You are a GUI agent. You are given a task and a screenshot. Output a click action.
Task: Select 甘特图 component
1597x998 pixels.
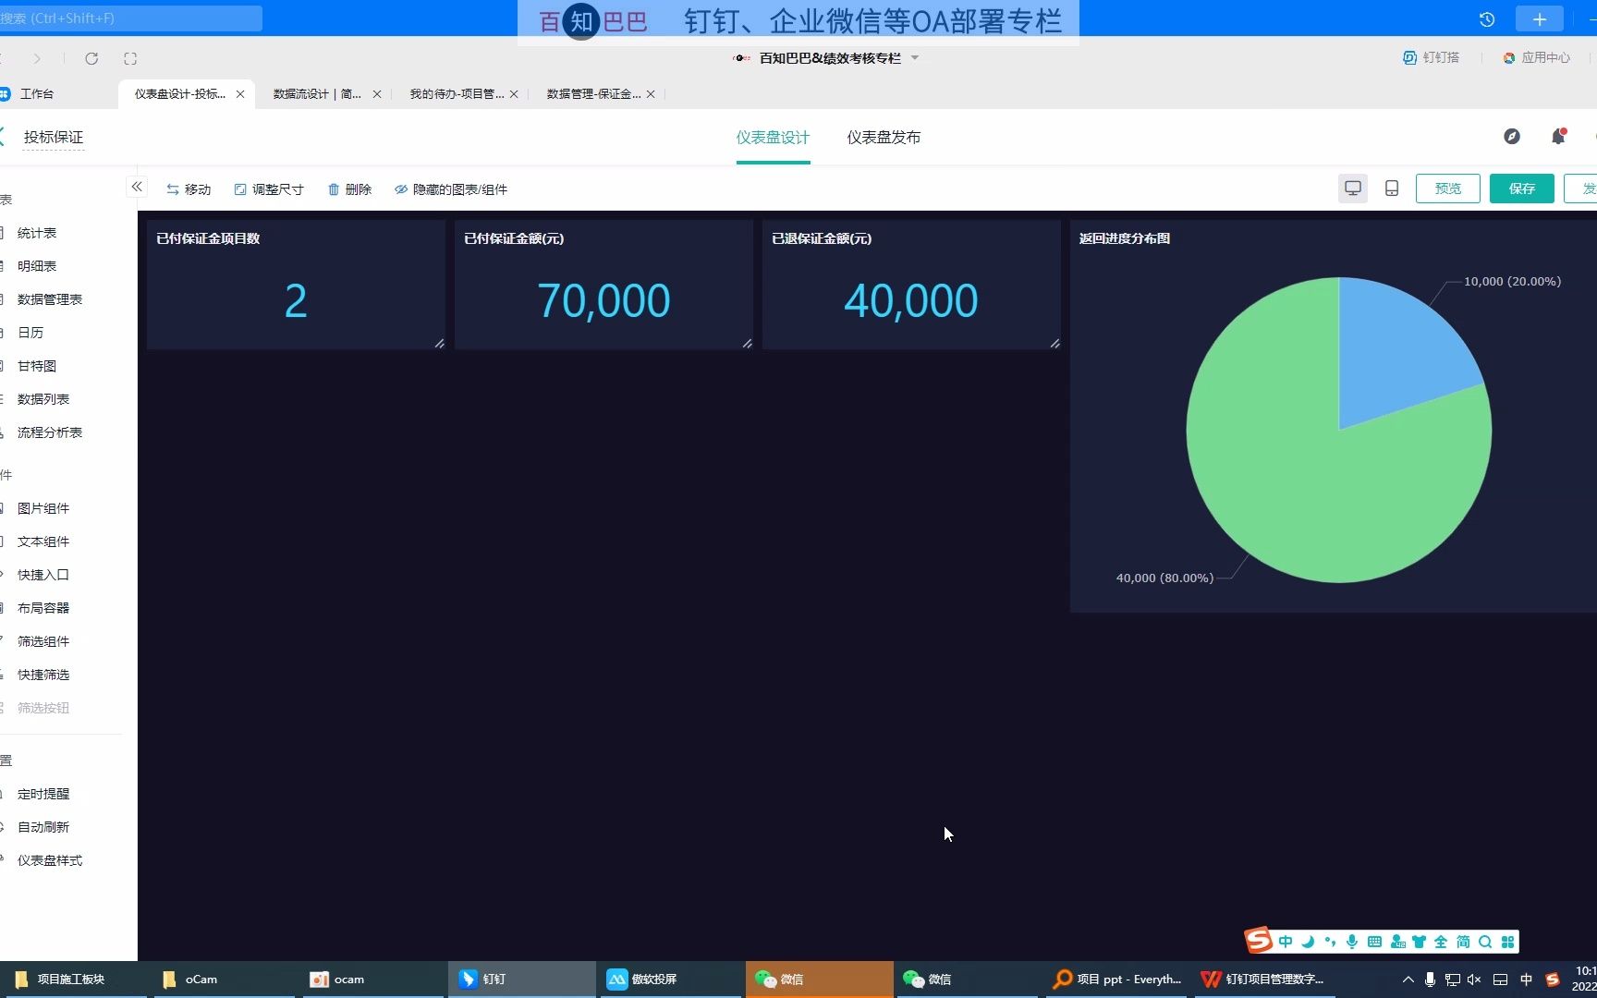(37, 367)
